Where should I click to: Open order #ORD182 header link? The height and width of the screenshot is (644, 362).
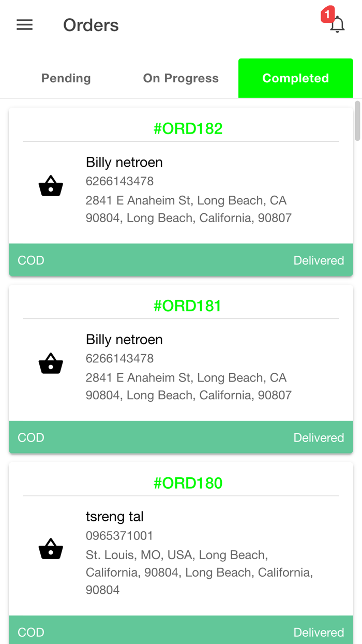(188, 128)
